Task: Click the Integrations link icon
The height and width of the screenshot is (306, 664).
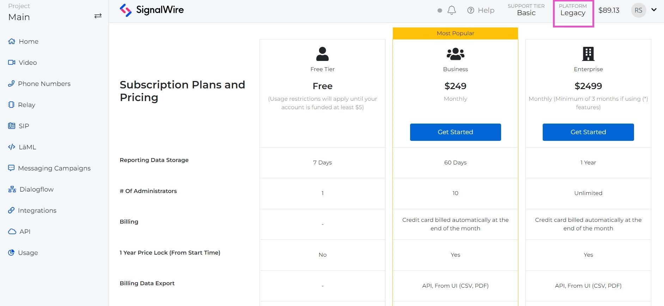Action: (11, 210)
